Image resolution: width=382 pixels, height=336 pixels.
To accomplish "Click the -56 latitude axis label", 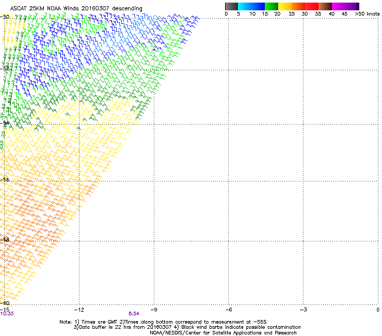I will point(5,179).
